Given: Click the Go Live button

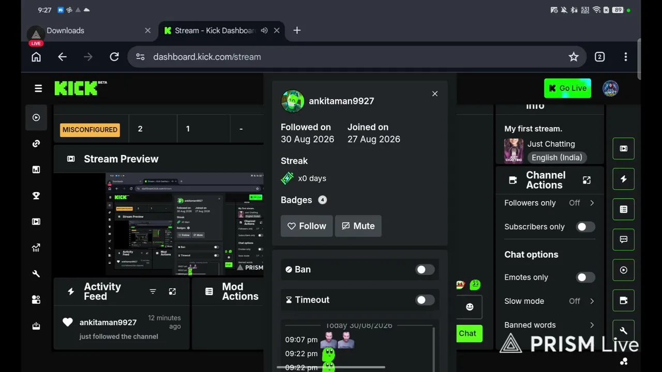Looking at the screenshot, I should coord(567,88).
